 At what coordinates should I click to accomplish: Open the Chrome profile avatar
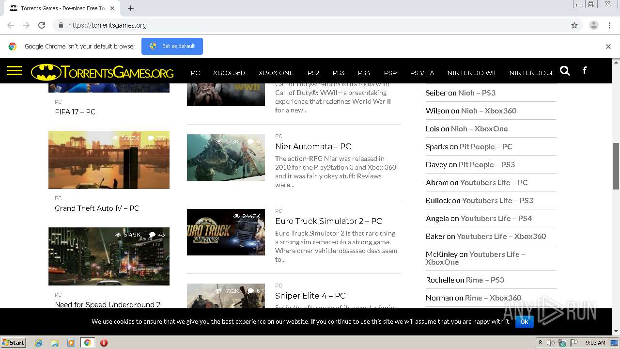593,25
